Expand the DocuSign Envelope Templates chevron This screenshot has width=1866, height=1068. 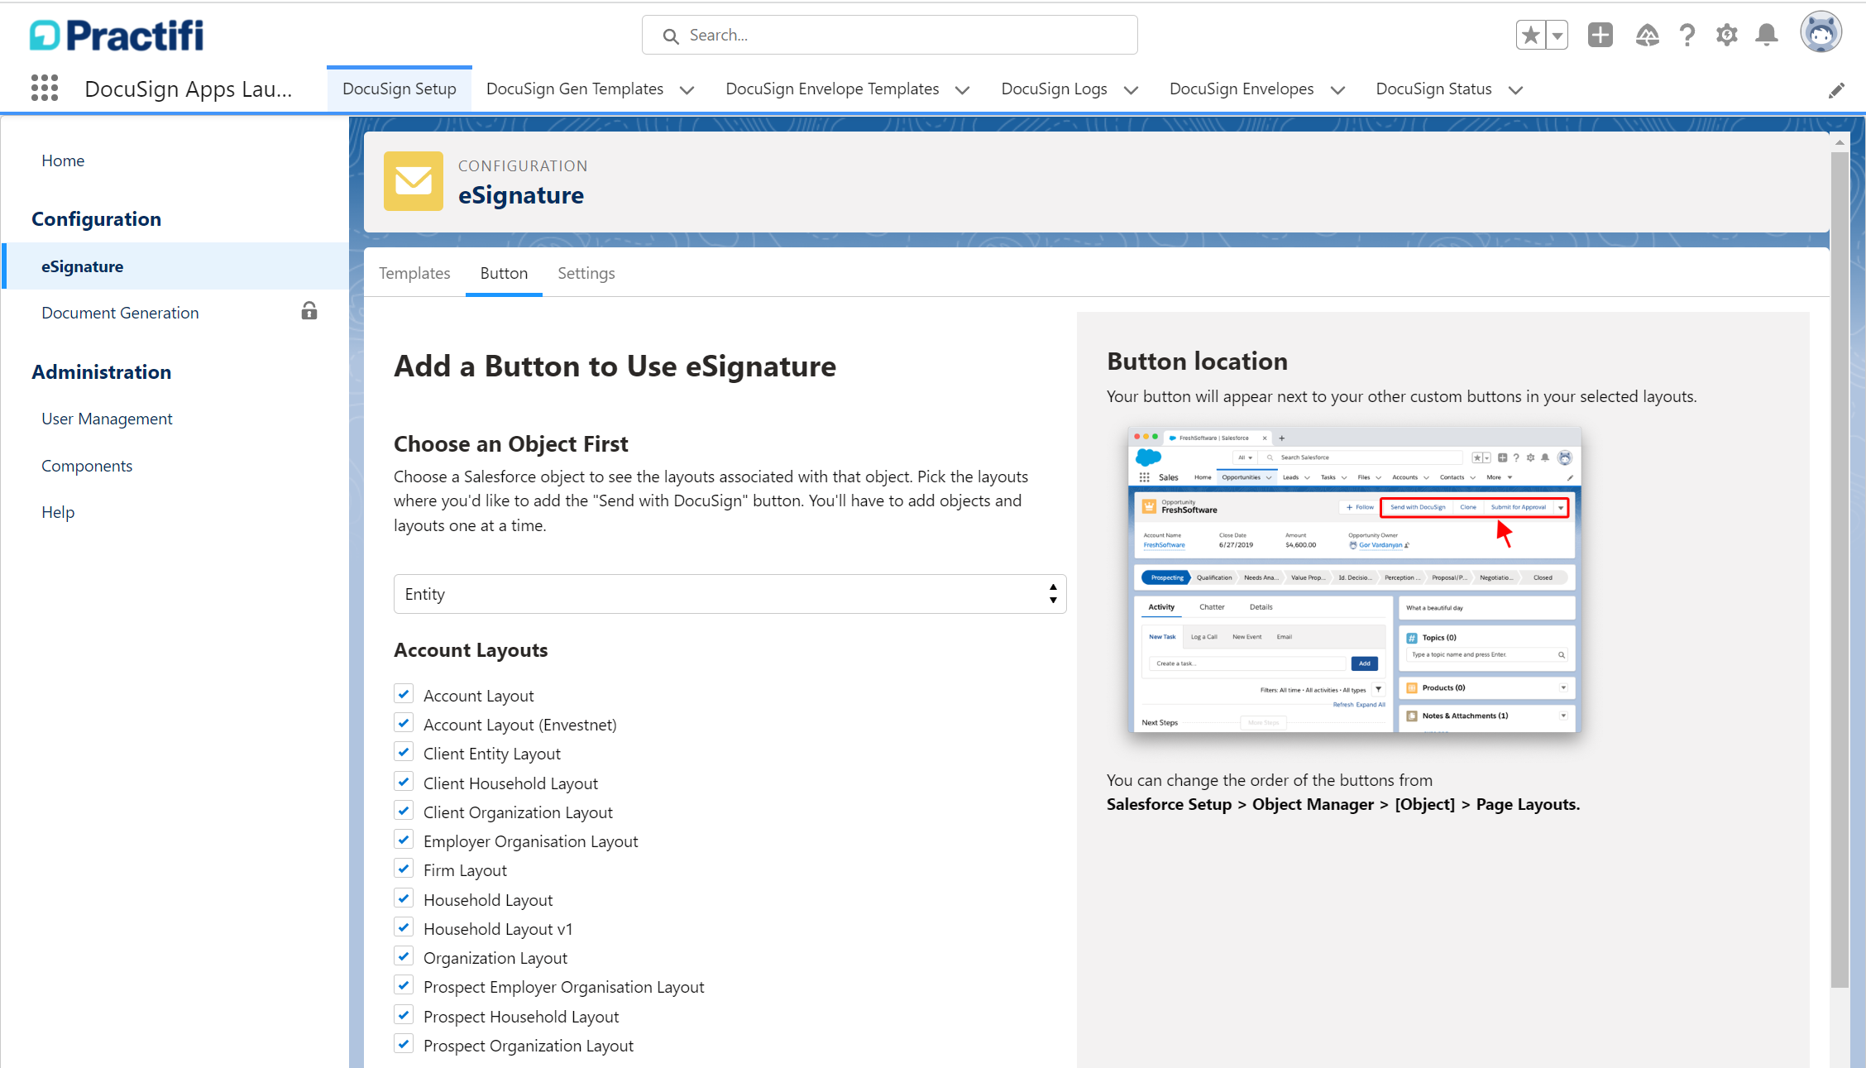tap(963, 90)
